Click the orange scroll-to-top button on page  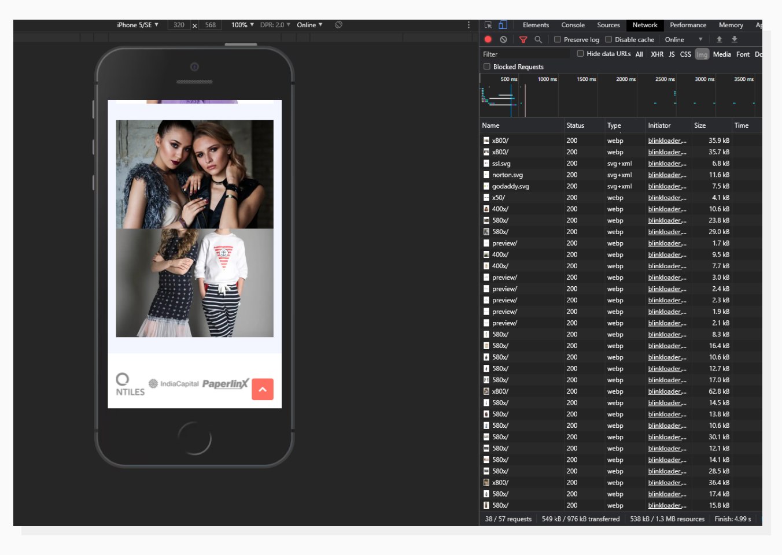[x=263, y=390]
